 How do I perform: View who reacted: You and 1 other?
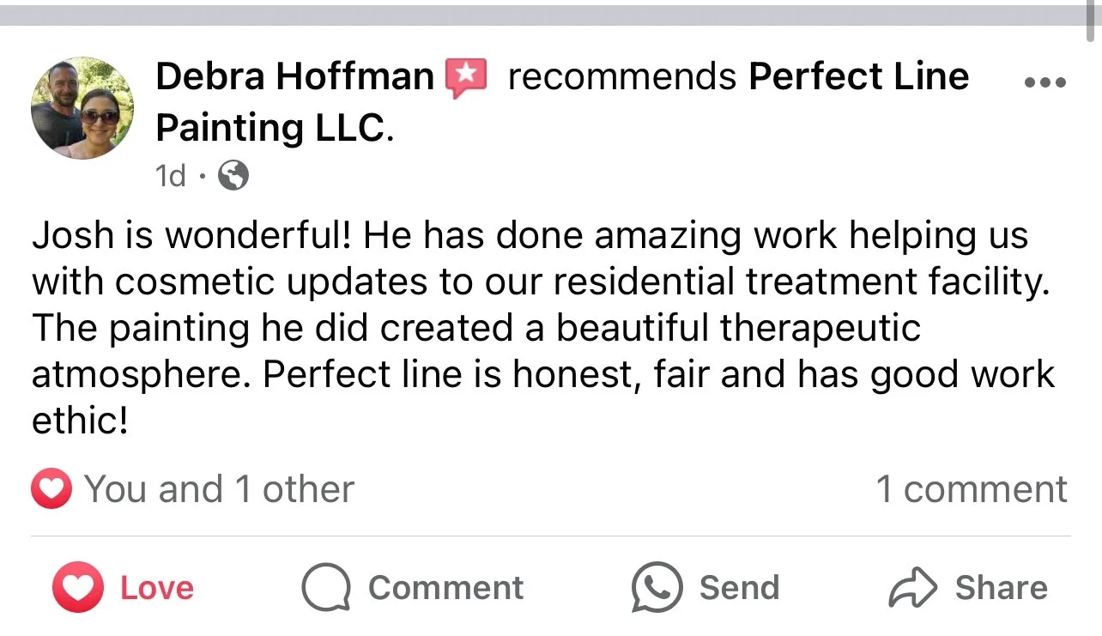219,490
